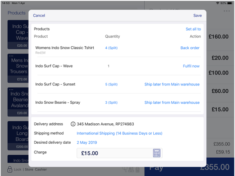Cancel the fulfilment dialog
235x176 pixels.
pyautogui.click(x=39, y=15)
